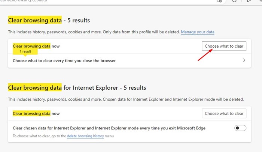
Task: Click the partially visible icon at toolbar's right edge
Action: 260,2
